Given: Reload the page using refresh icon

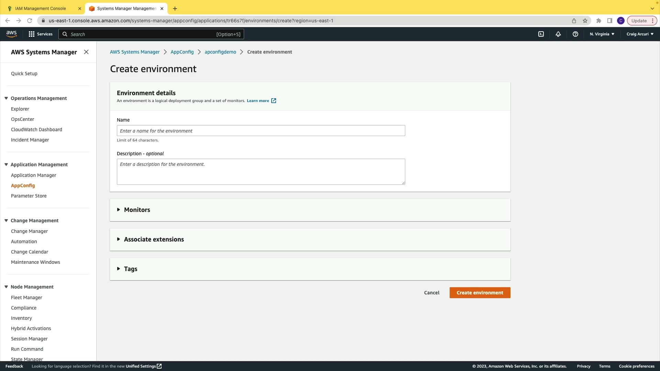Looking at the screenshot, I should [x=30, y=21].
